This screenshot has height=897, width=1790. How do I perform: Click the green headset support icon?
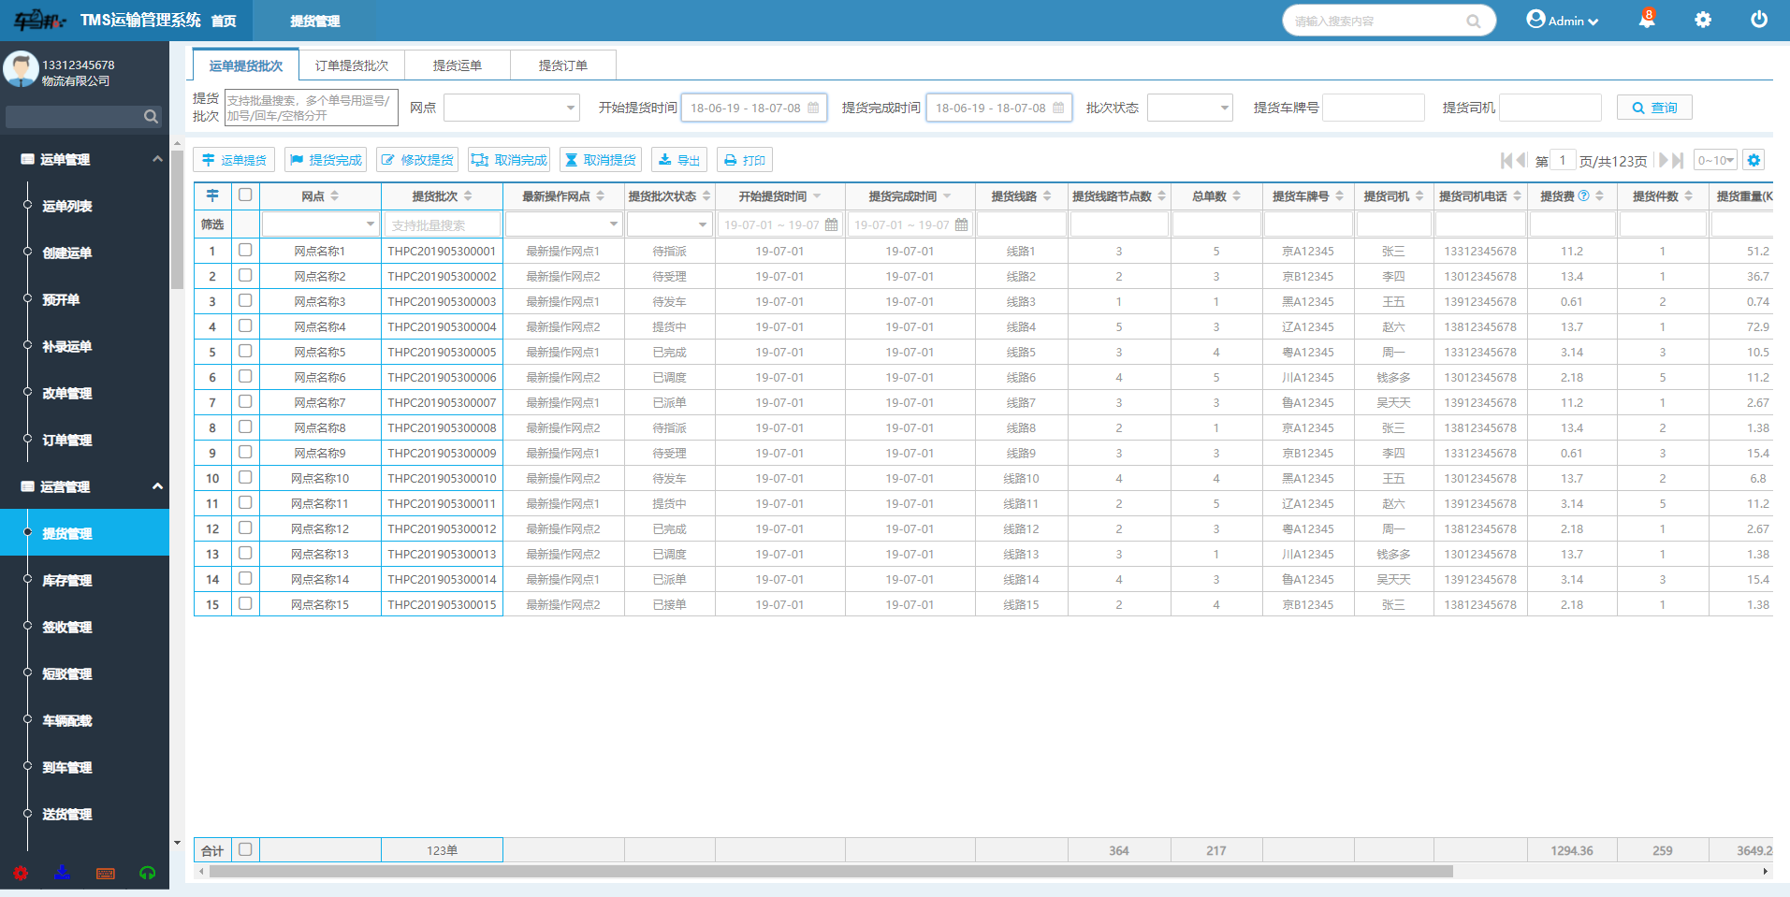click(x=147, y=873)
